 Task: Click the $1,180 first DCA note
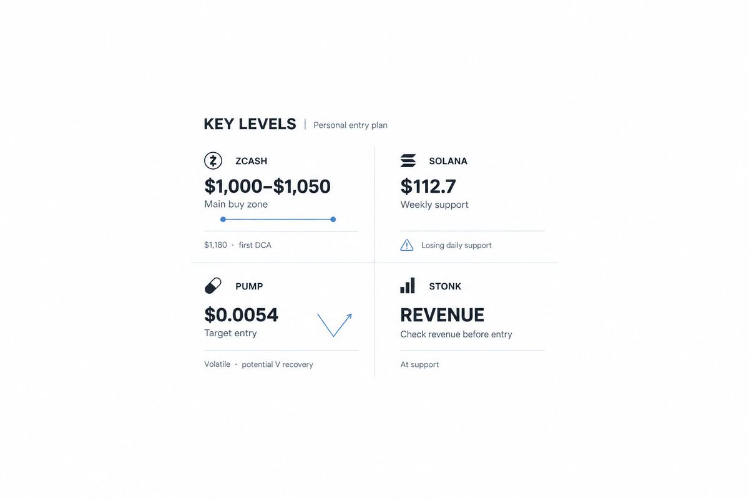(x=238, y=245)
